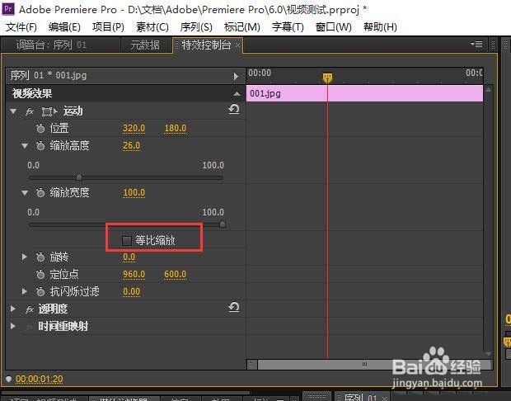Click the zoom marker icon beside the timecode

(x=9, y=379)
